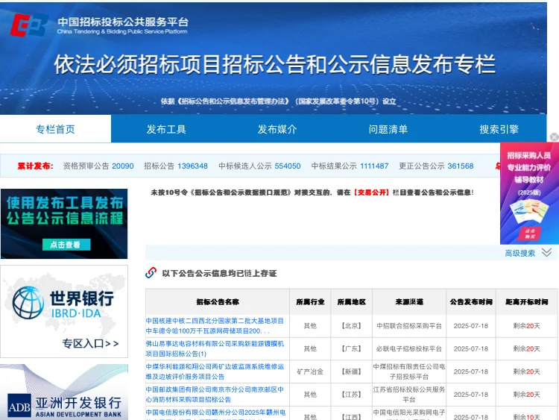Viewport: 559px width, 420px height.
Task: Click the 【新疆】 region cell
Action: coord(352,372)
